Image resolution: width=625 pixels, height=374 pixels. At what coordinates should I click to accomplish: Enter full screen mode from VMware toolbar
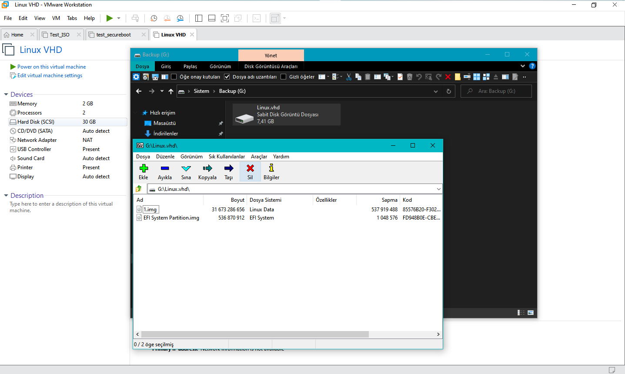pos(225,18)
